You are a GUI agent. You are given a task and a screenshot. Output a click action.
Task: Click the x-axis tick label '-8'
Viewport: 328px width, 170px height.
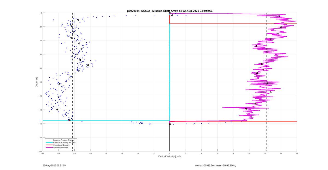coord(106,153)
